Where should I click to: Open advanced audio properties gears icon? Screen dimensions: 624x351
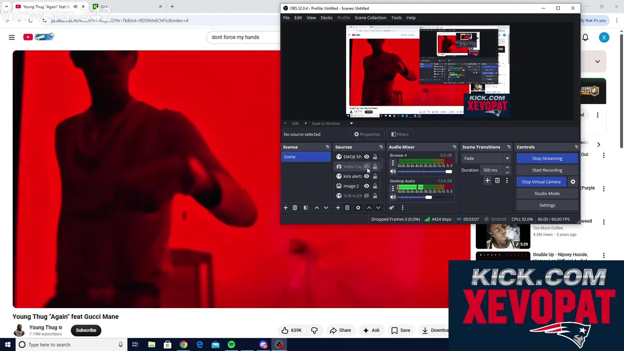click(391, 208)
